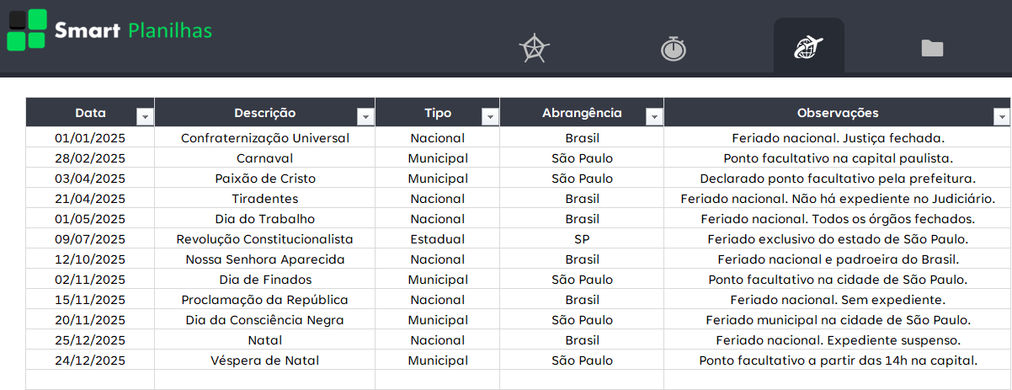Select the Estadual type cell
The height and width of the screenshot is (390, 1012).
point(437,239)
